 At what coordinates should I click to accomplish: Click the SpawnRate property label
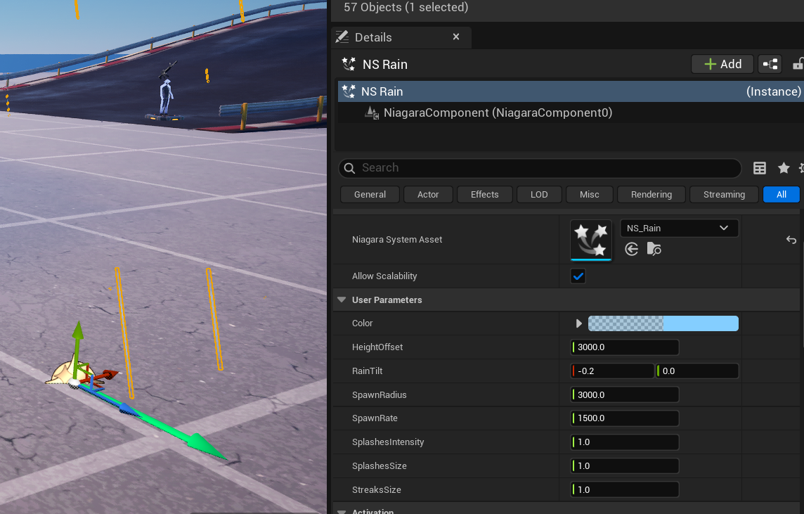tap(375, 418)
